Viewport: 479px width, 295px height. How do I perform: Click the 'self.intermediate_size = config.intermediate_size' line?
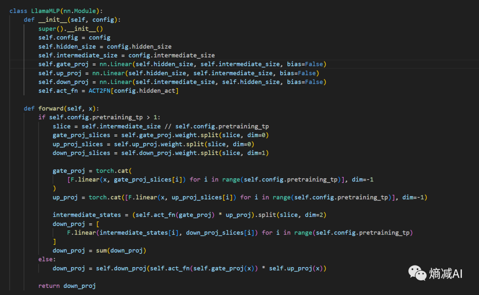pos(126,55)
